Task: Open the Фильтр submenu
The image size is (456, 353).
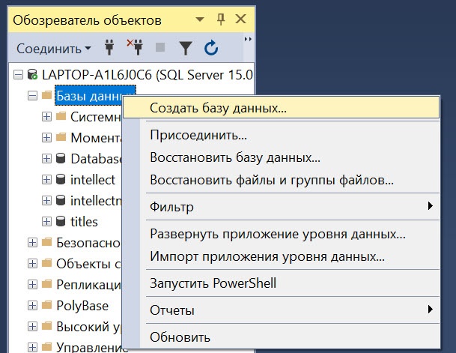Action: pyautogui.click(x=171, y=206)
